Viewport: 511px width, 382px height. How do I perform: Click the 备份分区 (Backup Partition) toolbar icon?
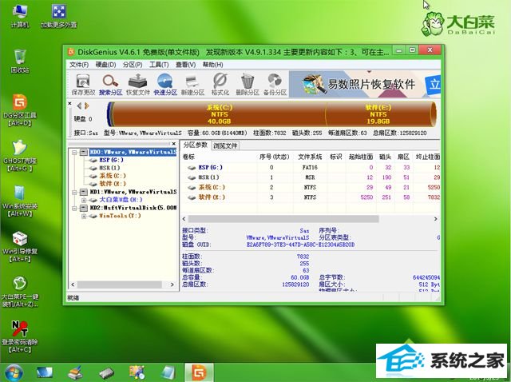pyautogui.click(x=275, y=83)
